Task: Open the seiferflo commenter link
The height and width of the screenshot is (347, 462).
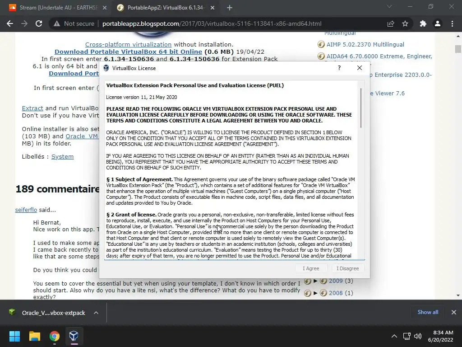Action: [26, 210]
